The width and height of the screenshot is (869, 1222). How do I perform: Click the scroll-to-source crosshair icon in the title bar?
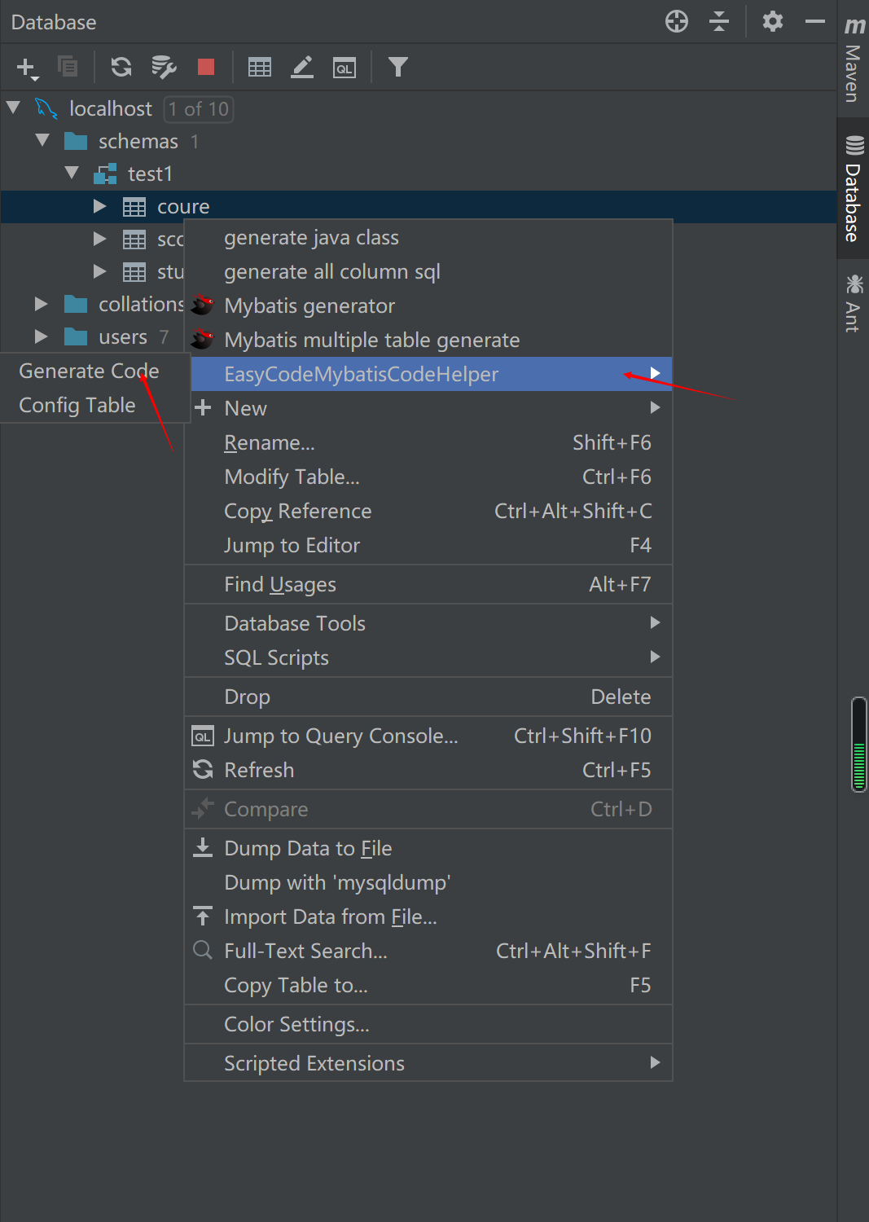pos(676,21)
